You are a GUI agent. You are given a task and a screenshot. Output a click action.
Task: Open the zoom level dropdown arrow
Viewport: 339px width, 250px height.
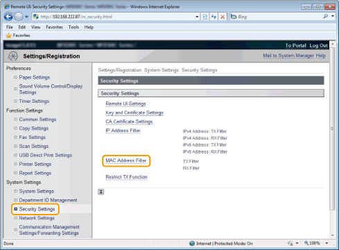click(x=327, y=243)
